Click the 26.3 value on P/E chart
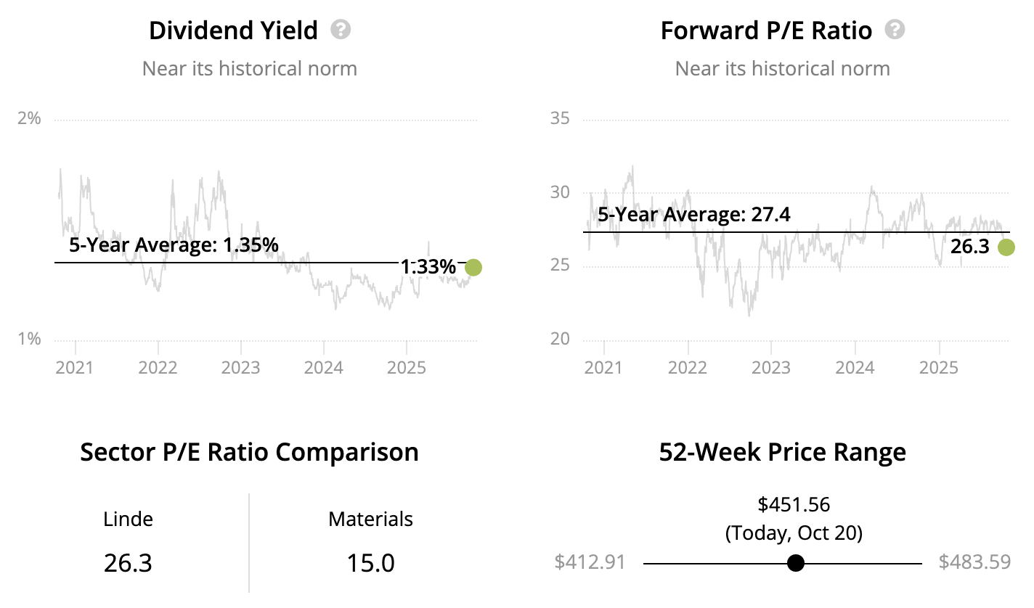The width and height of the screenshot is (1034, 608). pyautogui.click(x=970, y=247)
